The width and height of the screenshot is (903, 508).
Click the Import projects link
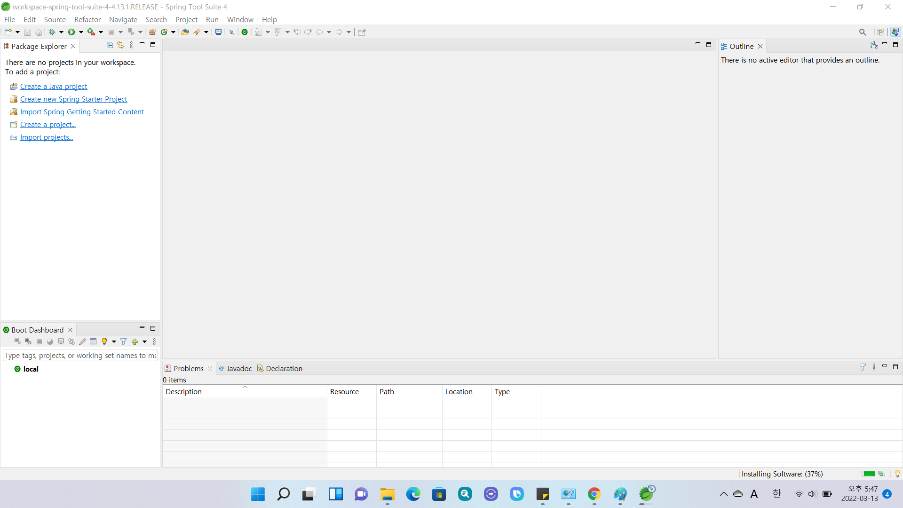47,137
